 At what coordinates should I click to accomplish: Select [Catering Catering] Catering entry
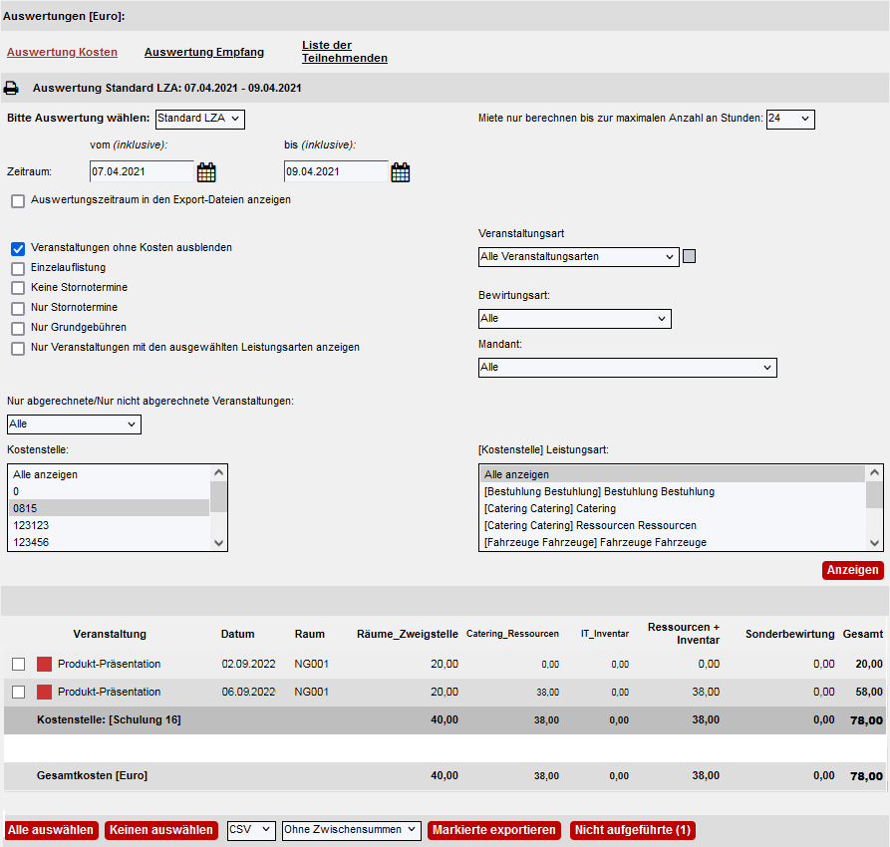(673, 508)
